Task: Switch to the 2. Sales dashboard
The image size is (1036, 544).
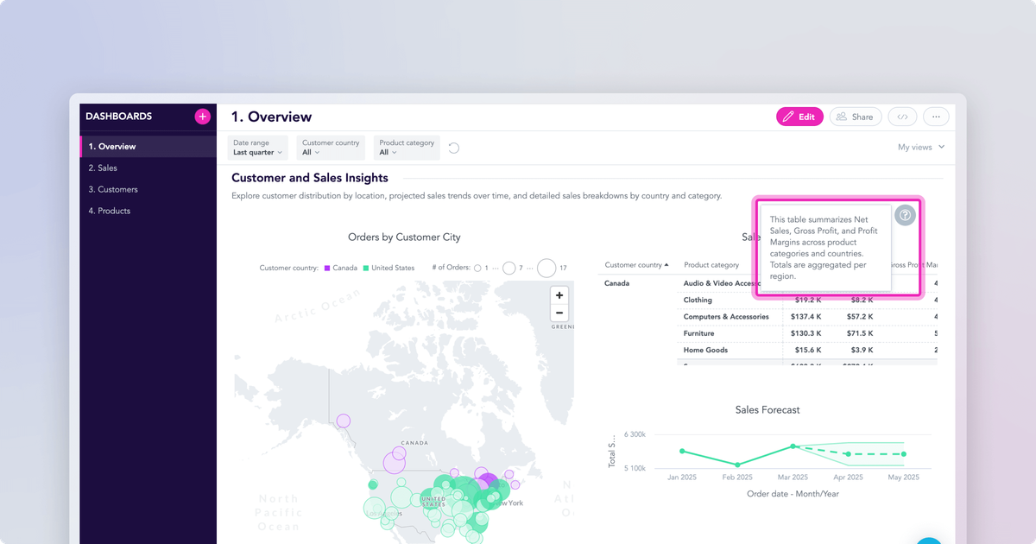Action: pyautogui.click(x=105, y=168)
